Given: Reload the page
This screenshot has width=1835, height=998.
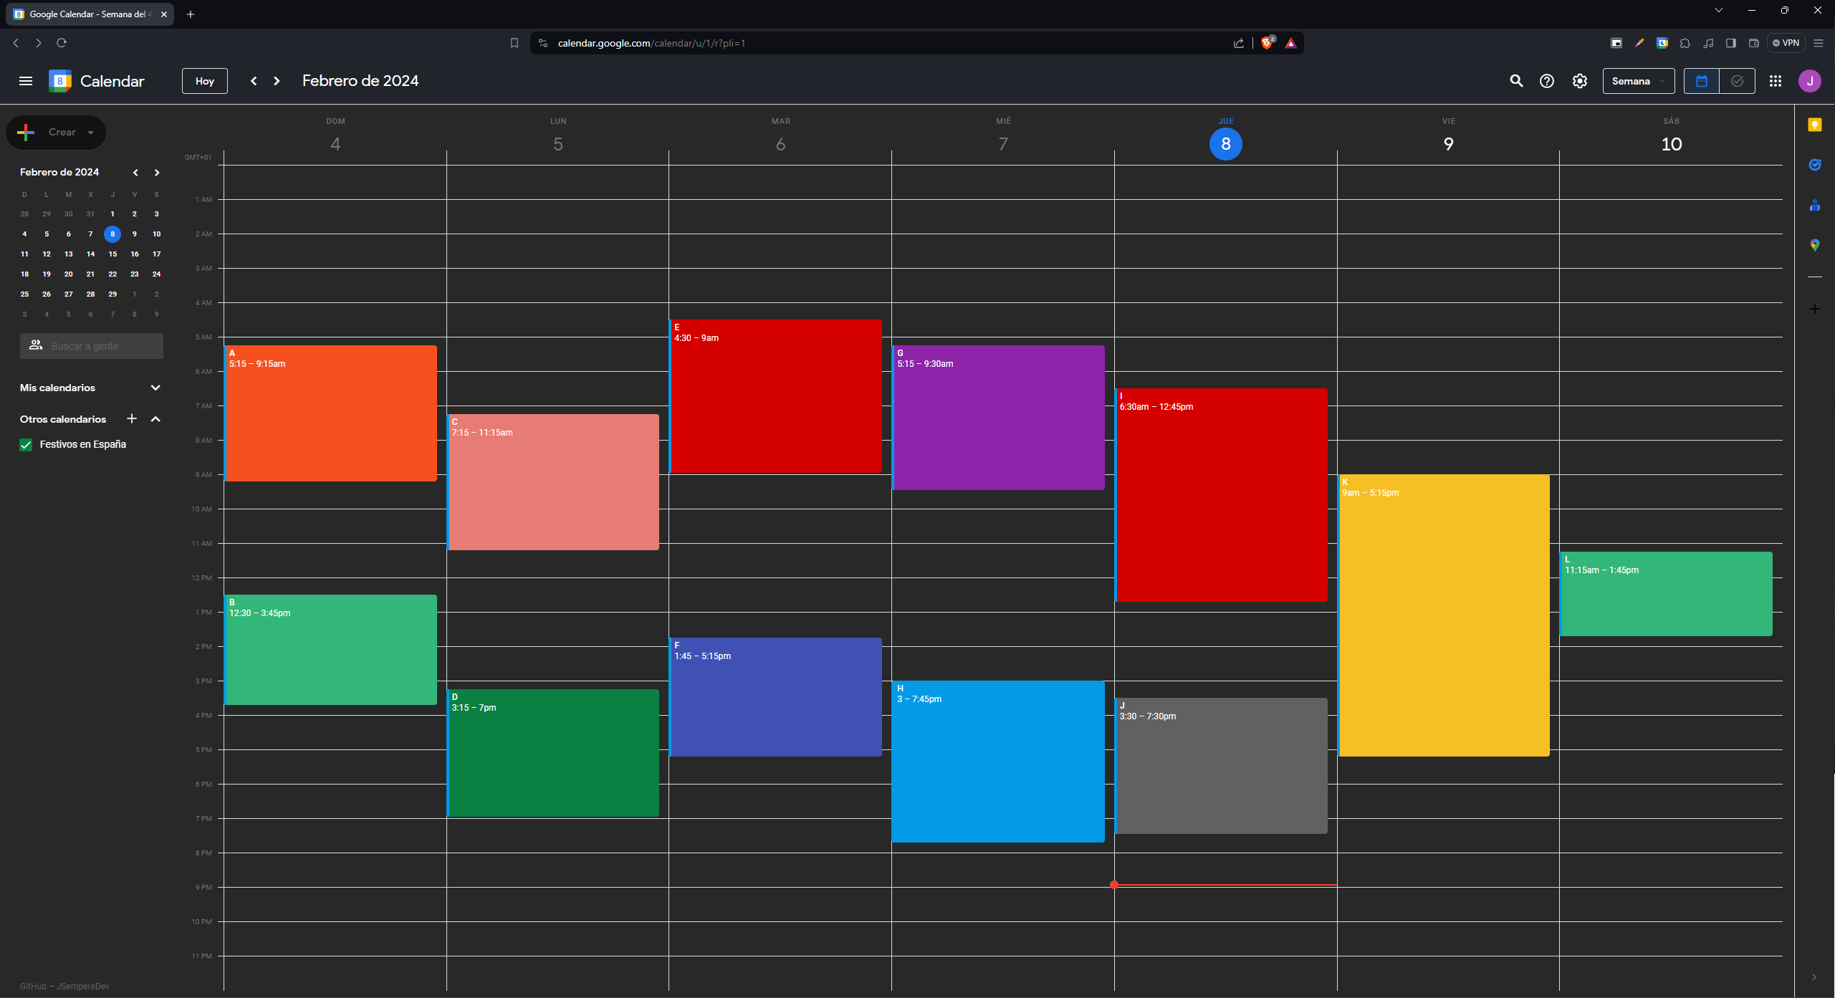Looking at the screenshot, I should pyautogui.click(x=62, y=43).
